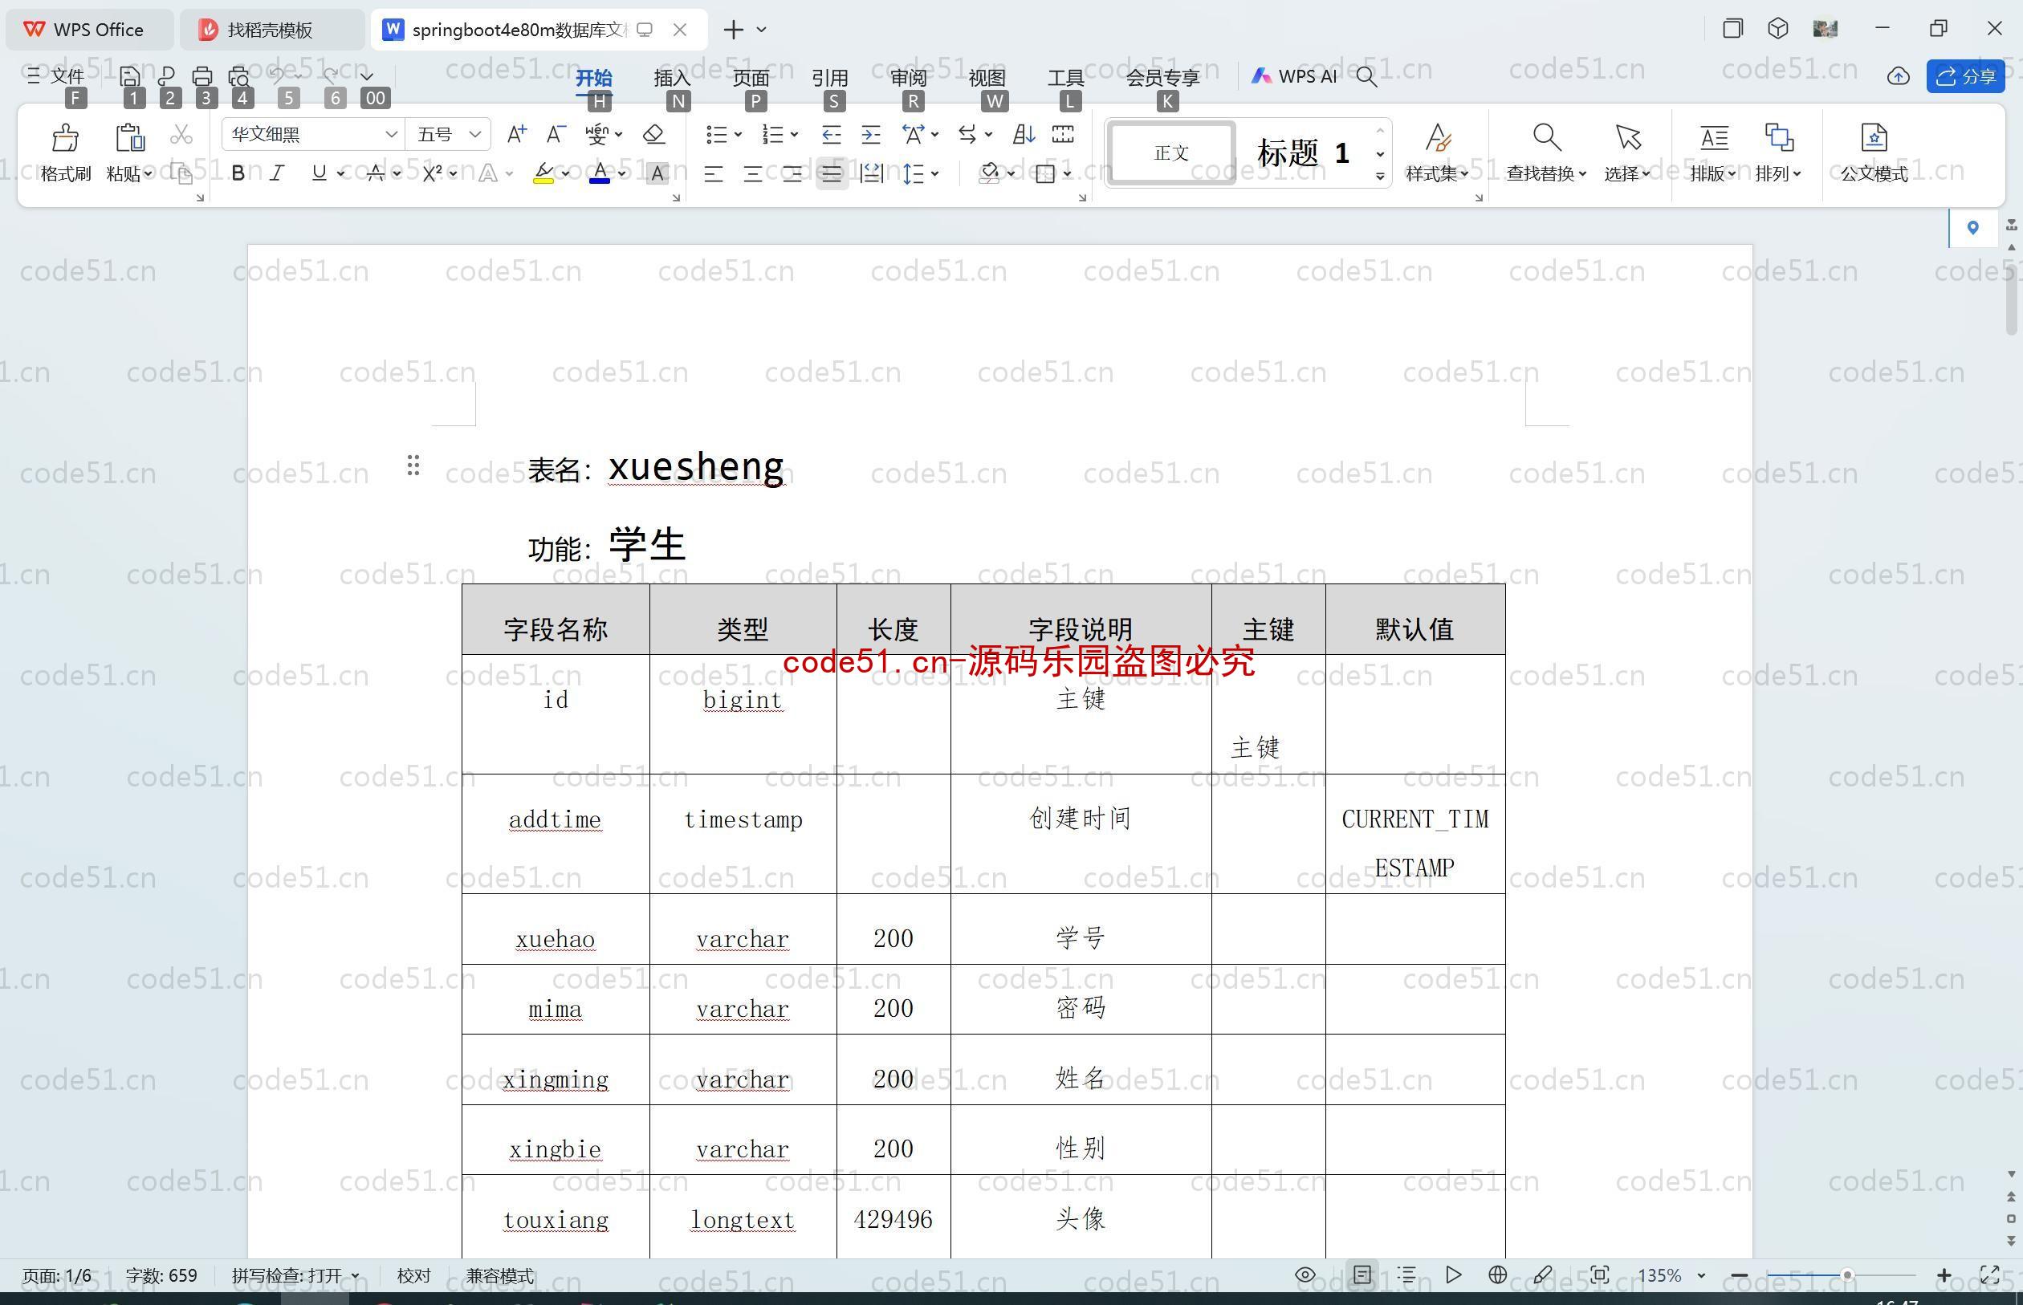Click the vertical scrollbar thumb

[x=2012, y=301]
